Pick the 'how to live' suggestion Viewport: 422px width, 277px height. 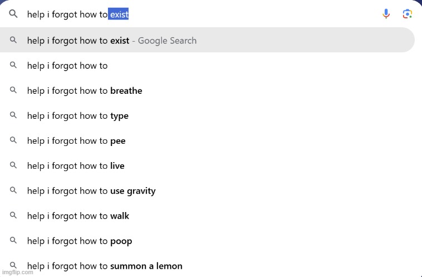(x=76, y=166)
